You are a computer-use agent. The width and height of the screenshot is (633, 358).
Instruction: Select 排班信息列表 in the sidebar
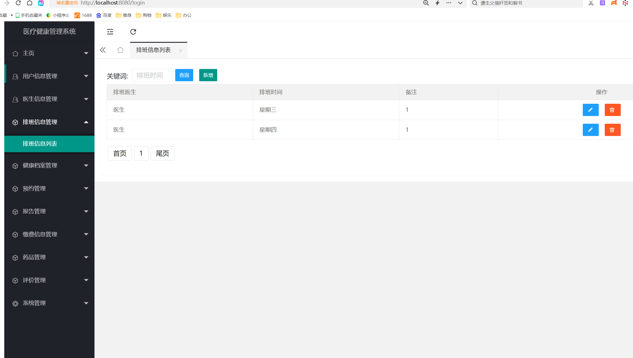click(x=40, y=144)
